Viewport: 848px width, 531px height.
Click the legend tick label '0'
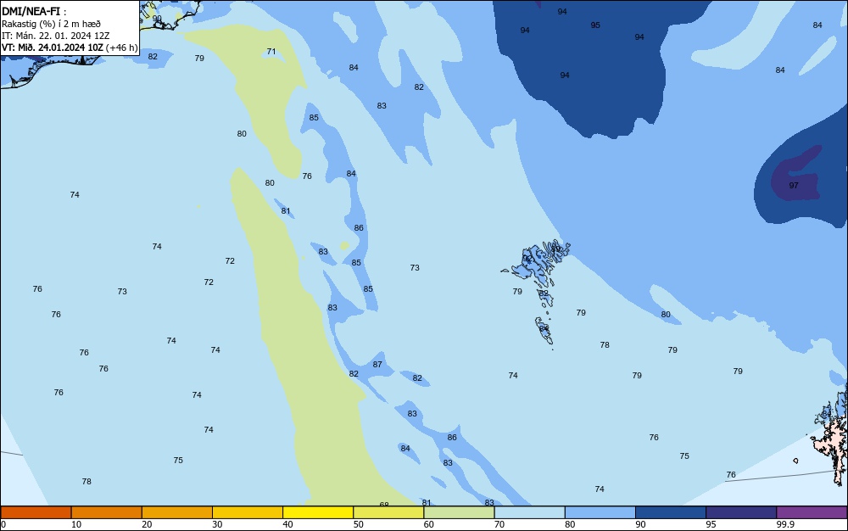point(3,524)
